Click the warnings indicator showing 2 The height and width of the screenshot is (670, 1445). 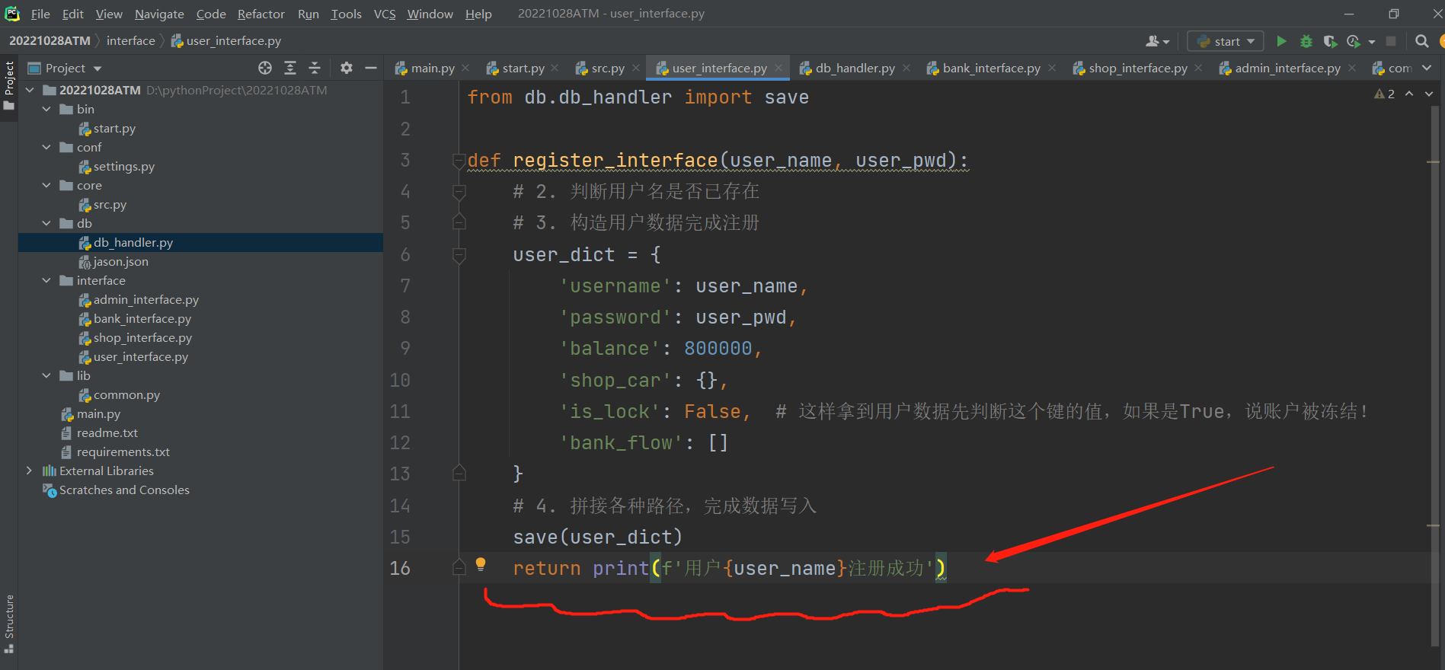1385,94
